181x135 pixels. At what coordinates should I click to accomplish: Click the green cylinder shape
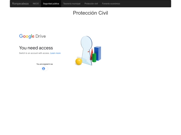pos(94,58)
